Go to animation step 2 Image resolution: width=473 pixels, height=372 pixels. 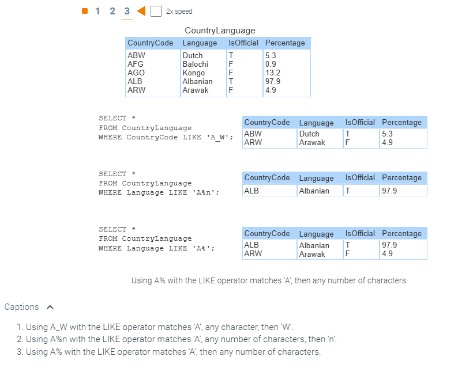[112, 12]
